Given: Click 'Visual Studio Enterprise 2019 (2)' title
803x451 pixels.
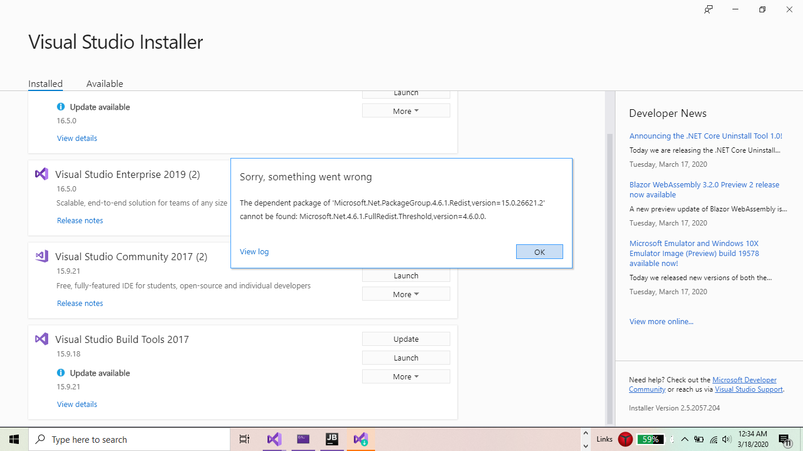Looking at the screenshot, I should pyautogui.click(x=128, y=174).
